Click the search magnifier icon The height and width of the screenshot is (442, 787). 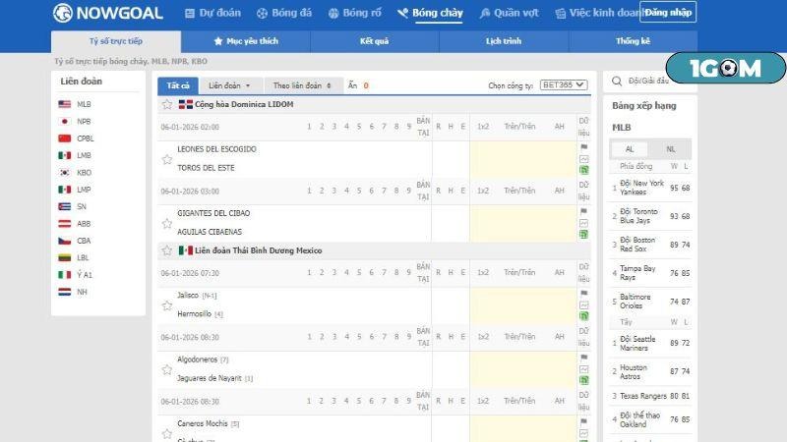point(616,81)
